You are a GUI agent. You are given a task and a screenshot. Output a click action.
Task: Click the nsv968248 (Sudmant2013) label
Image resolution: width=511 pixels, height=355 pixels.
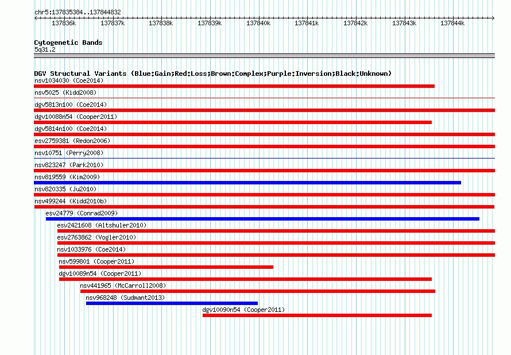point(125,298)
